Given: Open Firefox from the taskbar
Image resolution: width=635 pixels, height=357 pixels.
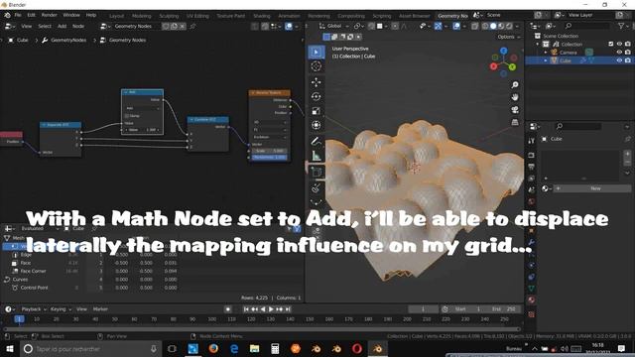Looking at the screenshot, I should [x=213, y=348].
